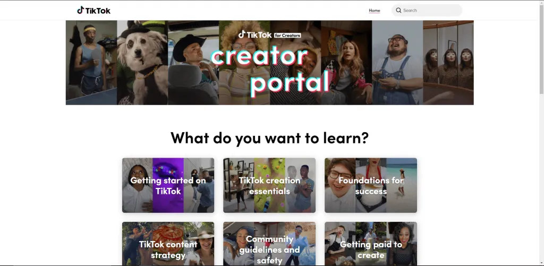Open Foundations for success card
The height and width of the screenshot is (266, 544).
[370, 185]
